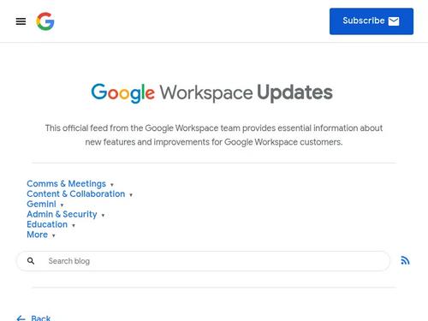The image size is (428, 321).
Task: Expand the More dropdown arrow
Action: 54,235
